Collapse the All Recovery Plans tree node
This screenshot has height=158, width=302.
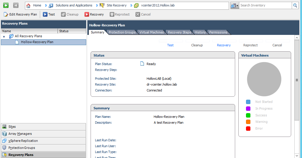(4, 36)
